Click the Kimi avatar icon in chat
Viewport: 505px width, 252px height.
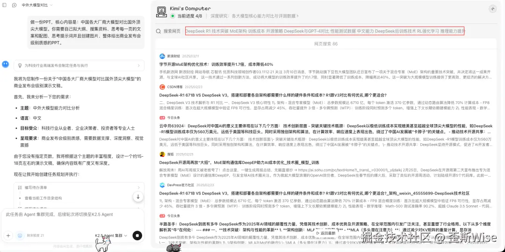tap(5, 64)
